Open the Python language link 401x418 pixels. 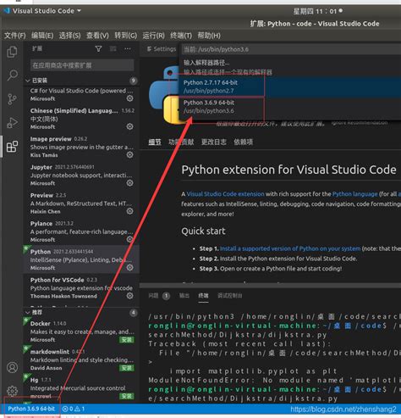[x=354, y=194]
